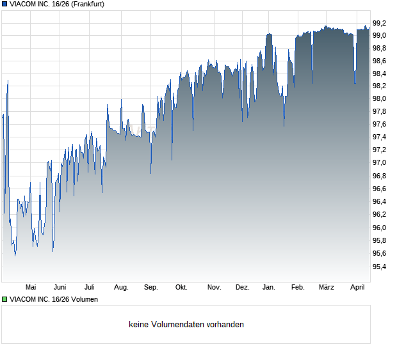Click the 'Dez.' month label
The image size is (397, 349).
pos(242,288)
